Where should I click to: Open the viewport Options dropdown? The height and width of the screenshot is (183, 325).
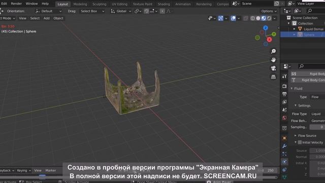pyautogui.click(x=269, y=11)
